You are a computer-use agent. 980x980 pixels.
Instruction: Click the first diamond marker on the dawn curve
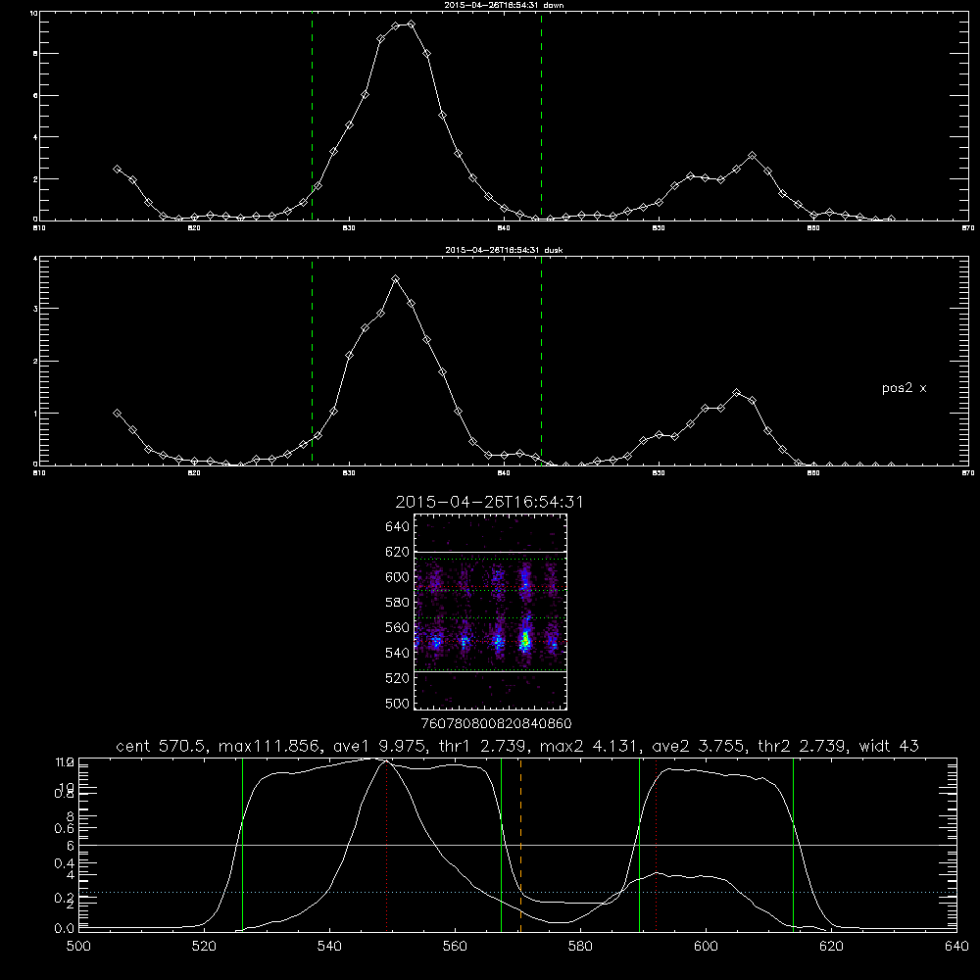pos(117,169)
